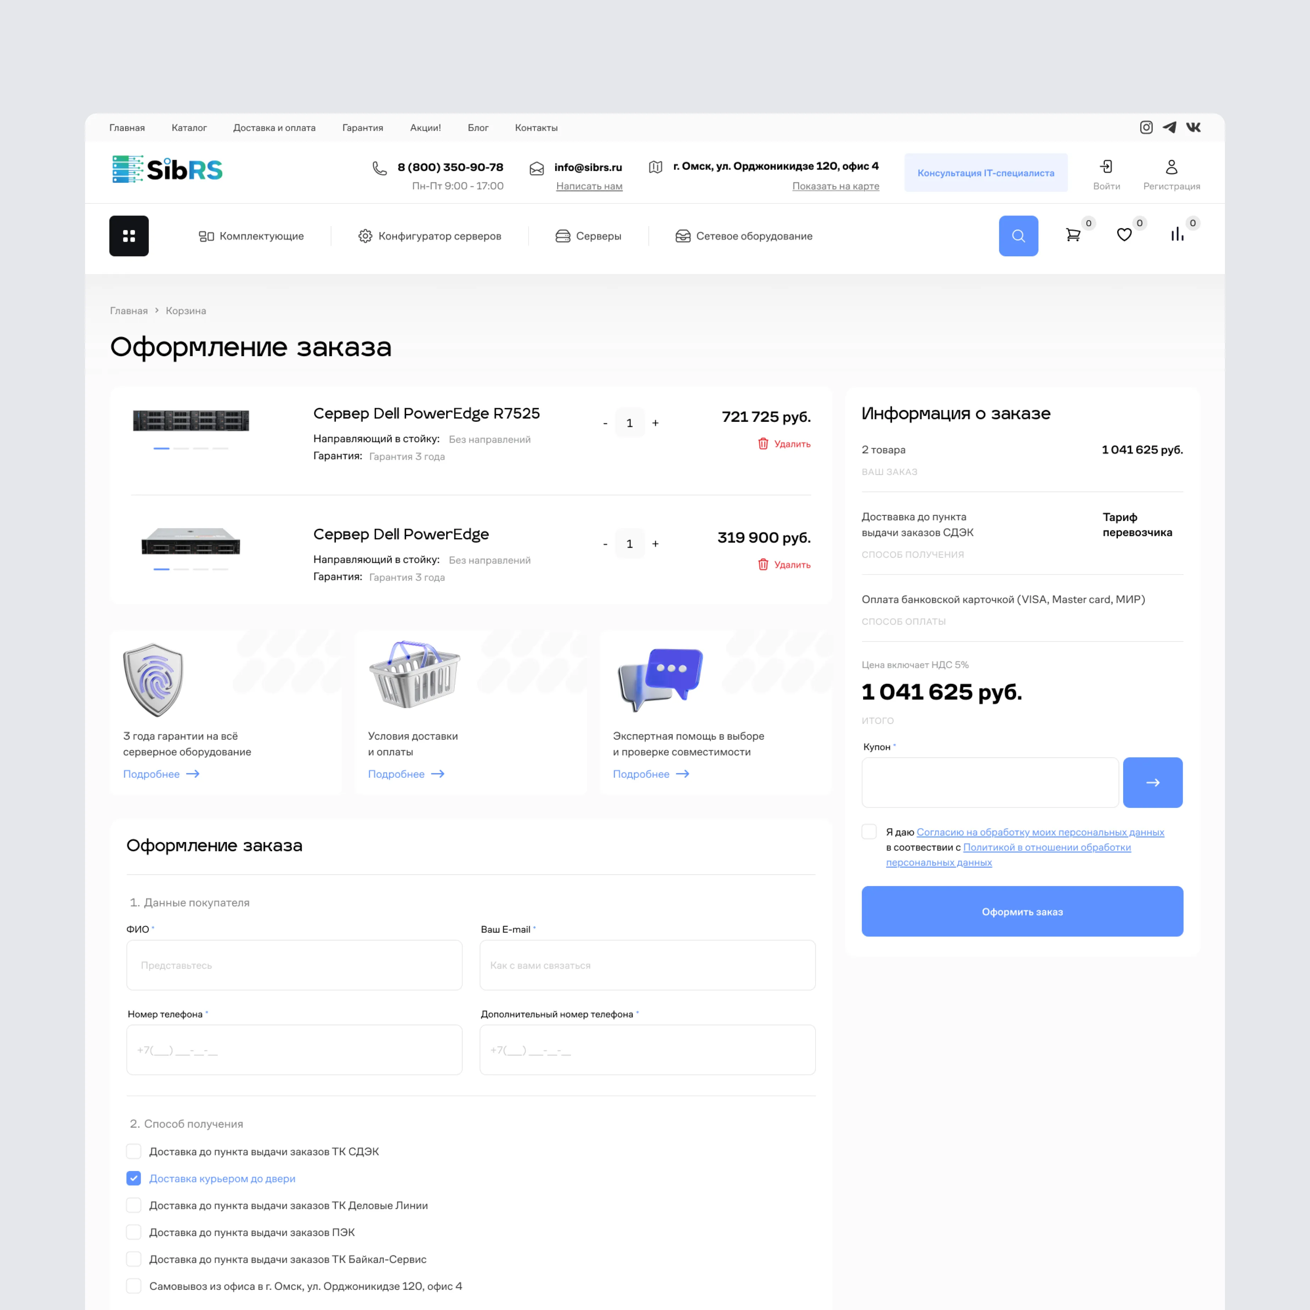The width and height of the screenshot is (1310, 1310).
Task: Select Самовывоз из офиса в Омске
Action: pos(134,1286)
